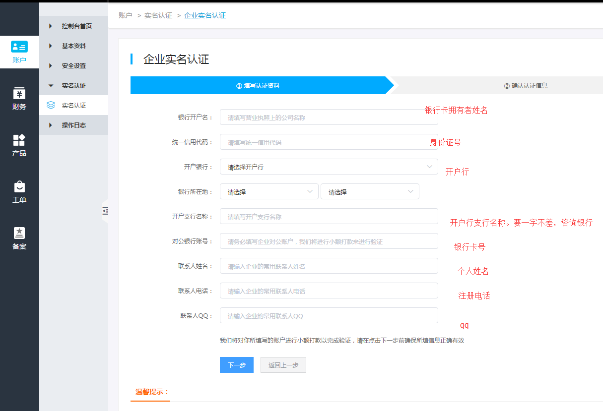Image resolution: width=603 pixels, height=411 pixels.
Task: Click the 开户支行名称 field label
Action: pyautogui.click(x=193, y=217)
